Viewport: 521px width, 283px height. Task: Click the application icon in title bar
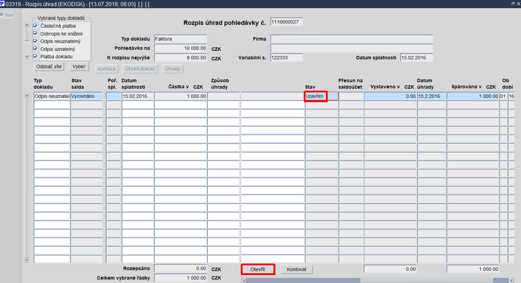pos(3,4)
